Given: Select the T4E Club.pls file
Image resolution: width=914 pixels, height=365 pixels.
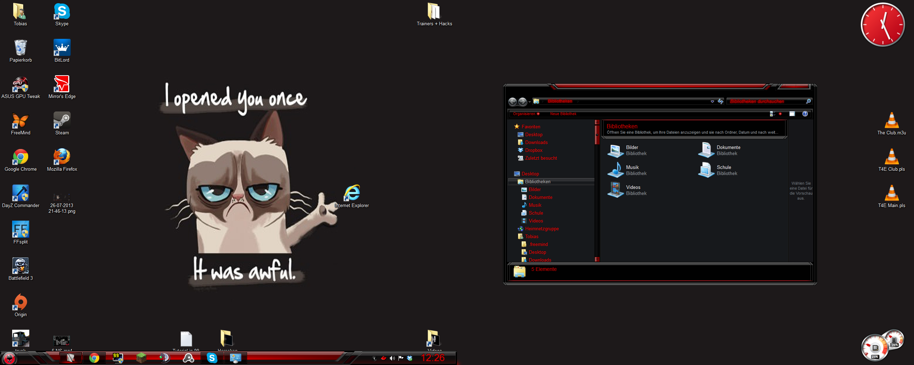Looking at the screenshot, I should tap(892, 160).
